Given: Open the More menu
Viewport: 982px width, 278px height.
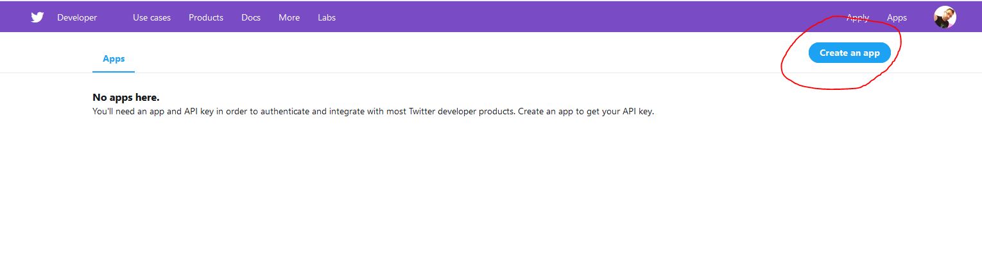Looking at the screenshot, I should click(289, 17).
